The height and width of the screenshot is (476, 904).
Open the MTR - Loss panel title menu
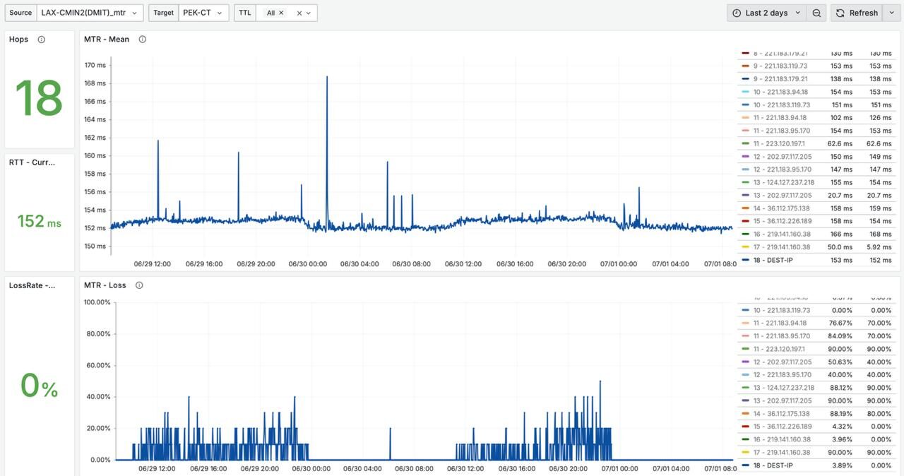coord(105,285)
